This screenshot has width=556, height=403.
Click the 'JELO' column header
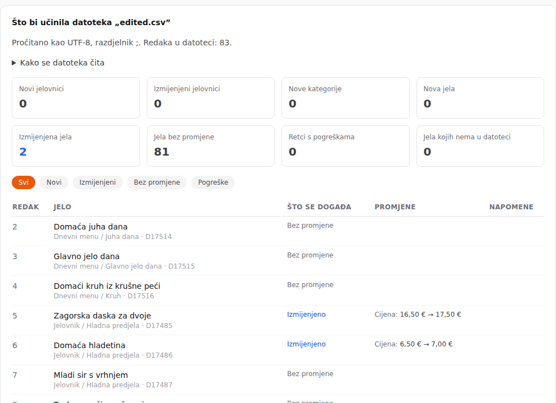coord(62,207)
